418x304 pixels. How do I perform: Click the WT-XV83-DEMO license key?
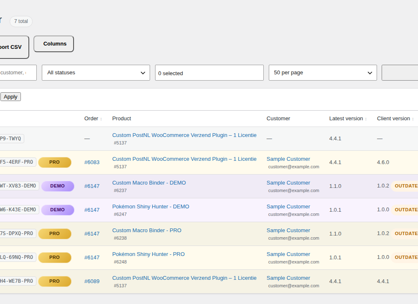[x=19, y=186]
